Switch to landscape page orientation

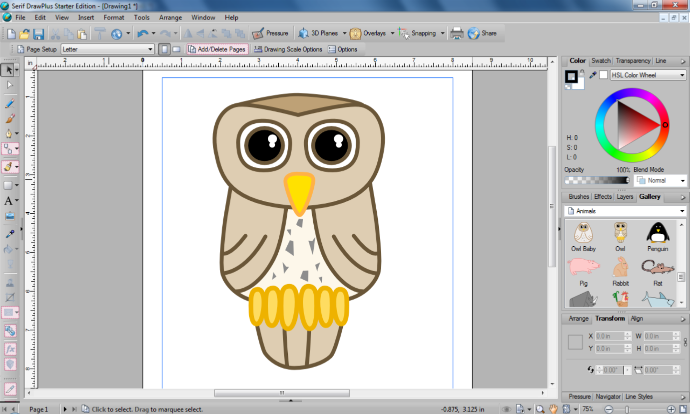click(176, 49)
